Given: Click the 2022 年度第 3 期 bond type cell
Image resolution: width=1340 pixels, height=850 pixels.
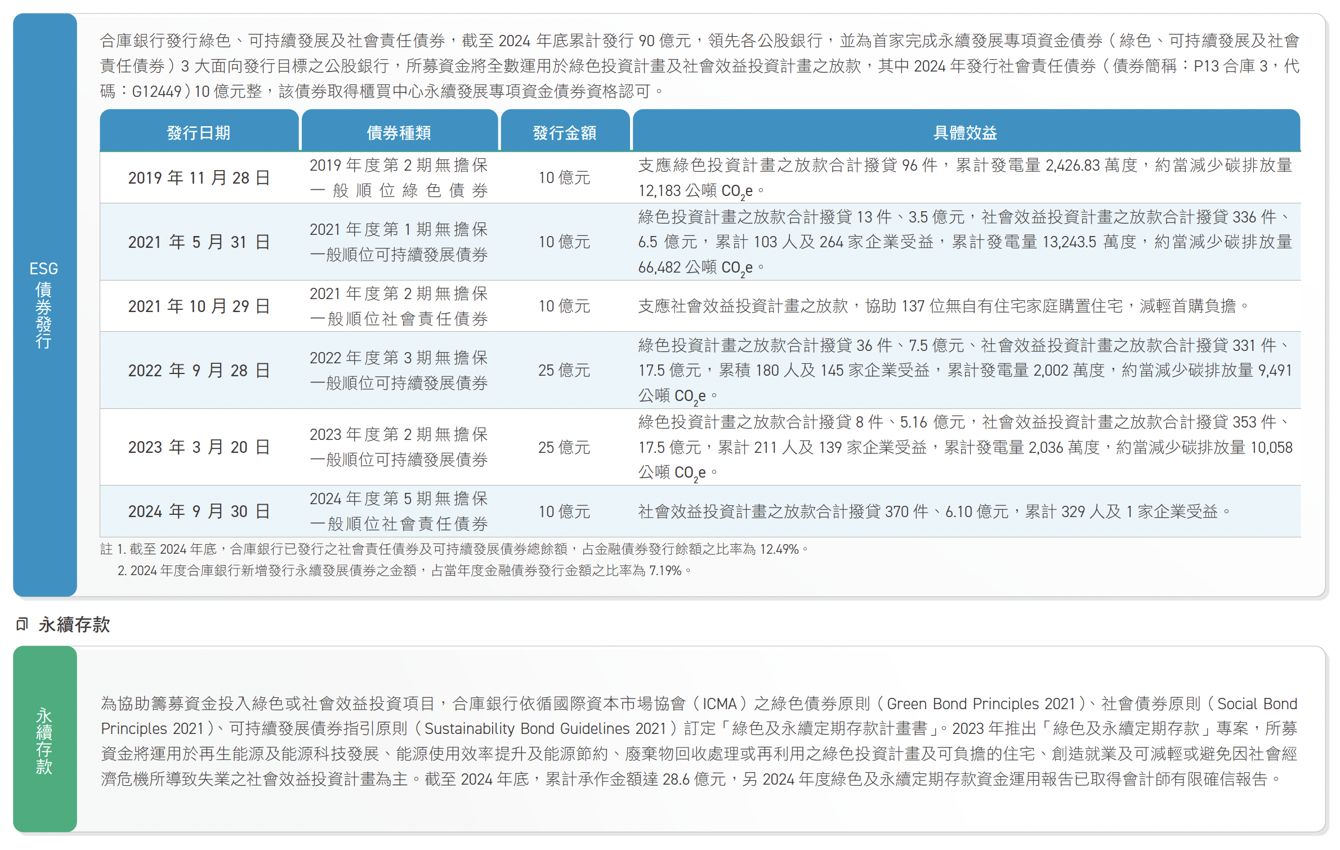Looking at the screenshot, I should click(x=399, y=371).
